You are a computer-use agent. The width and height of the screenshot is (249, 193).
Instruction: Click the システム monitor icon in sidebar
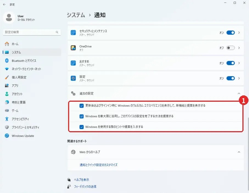[7, 52]
